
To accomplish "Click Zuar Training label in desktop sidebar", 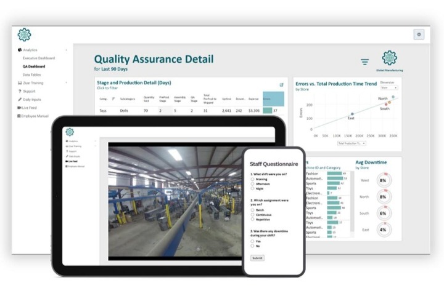I will (33, 83).
